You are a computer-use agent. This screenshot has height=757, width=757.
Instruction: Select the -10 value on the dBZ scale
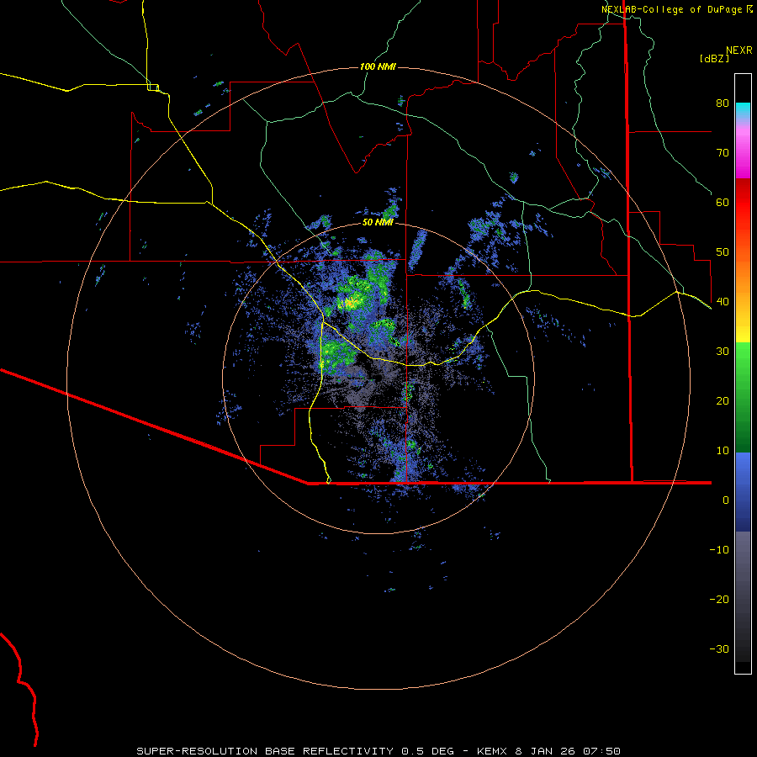tap(719, 549)
